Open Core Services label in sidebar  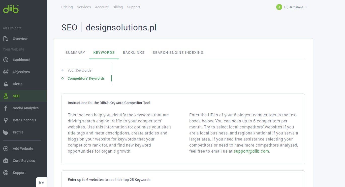(24, 161)
